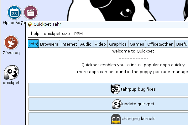Image resolution: width=188 pixels, height=125 pixels.
Task: Click the dog icon beside update quickpet
Action: click(x=117, y=104)
